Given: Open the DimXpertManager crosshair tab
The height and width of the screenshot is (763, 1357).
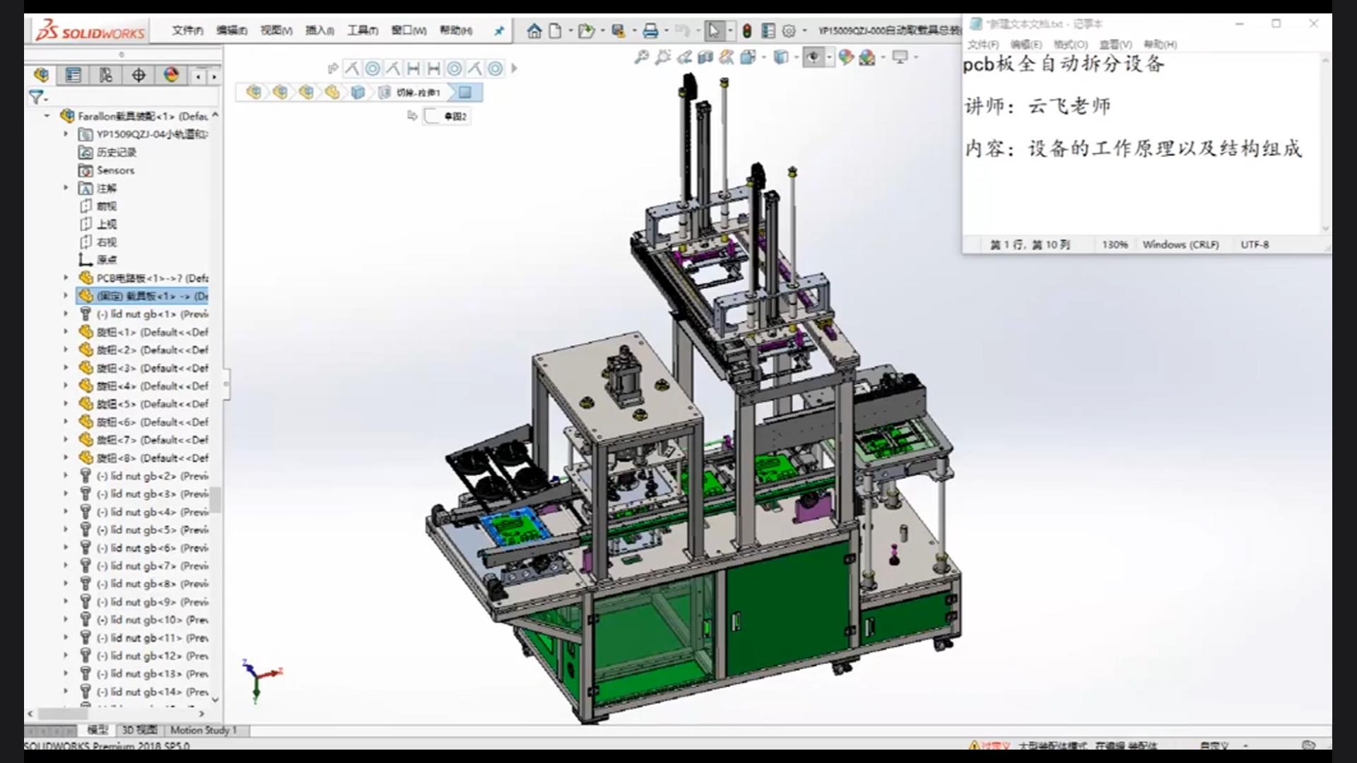Looking at the screenshot, I should click(139, 75).
